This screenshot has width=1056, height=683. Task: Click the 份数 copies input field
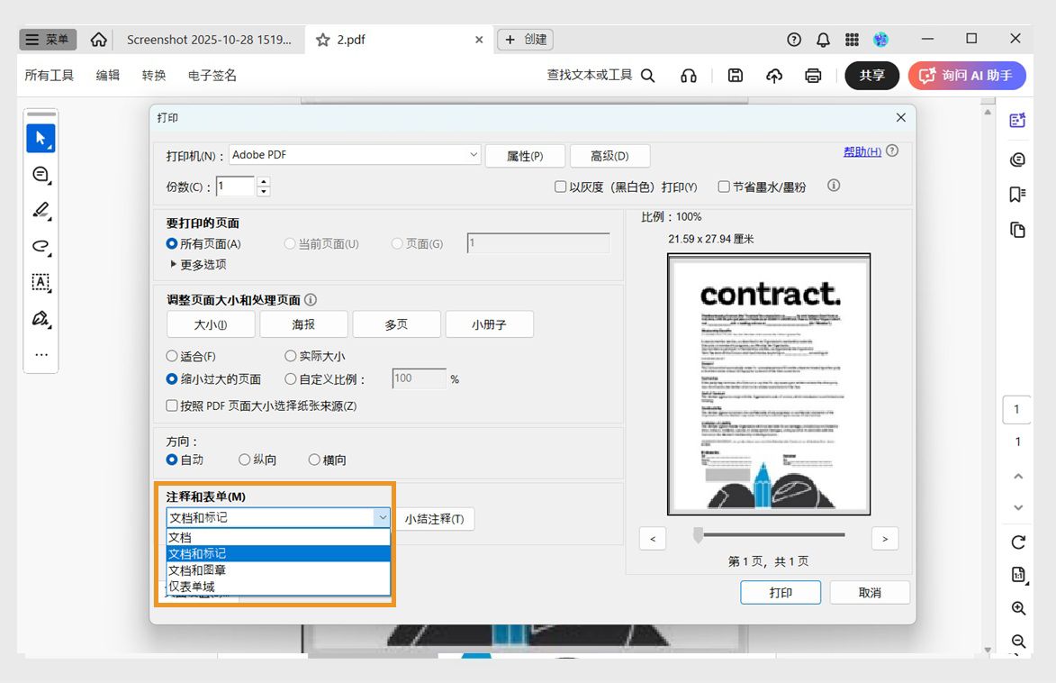point(237,187)
